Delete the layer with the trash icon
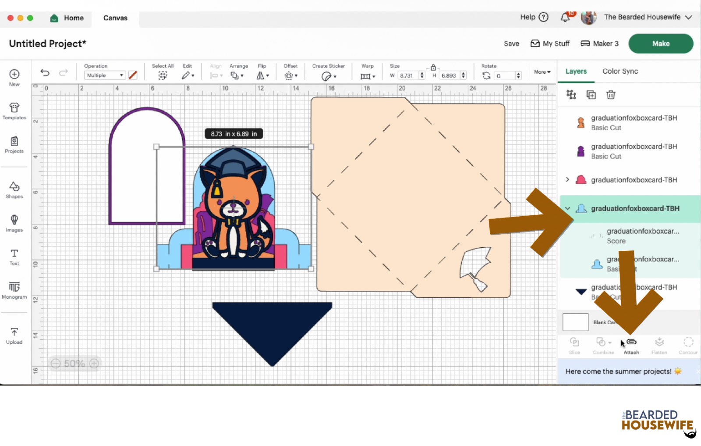This screenshot has width=701, height=446. 611,95
